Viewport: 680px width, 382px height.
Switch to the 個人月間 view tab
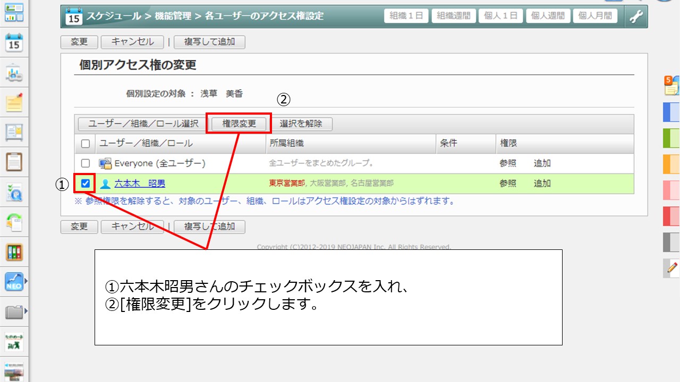tap(594, 16)
